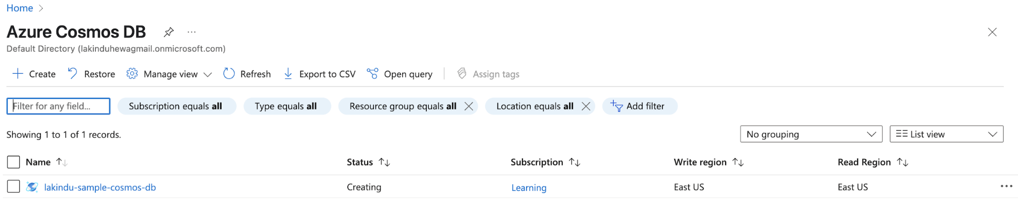
Task: Open query in Resource Graph
Action: (x=400, y=74)
